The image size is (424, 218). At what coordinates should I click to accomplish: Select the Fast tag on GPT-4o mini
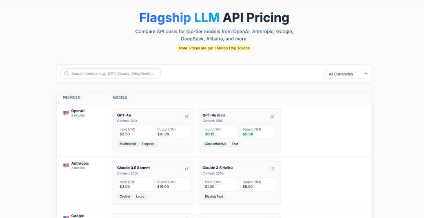click(x=235, y=144)
